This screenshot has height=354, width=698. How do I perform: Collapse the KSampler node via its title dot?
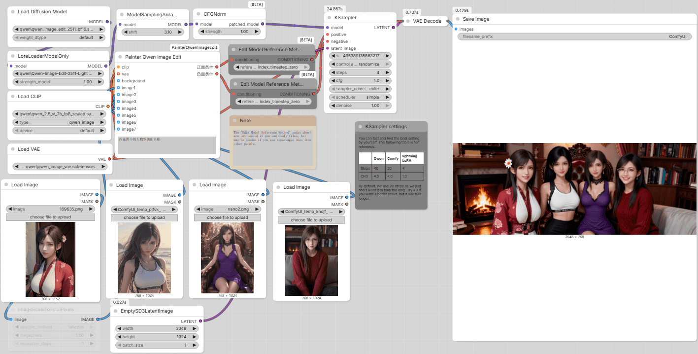click(x=330, y=17)
